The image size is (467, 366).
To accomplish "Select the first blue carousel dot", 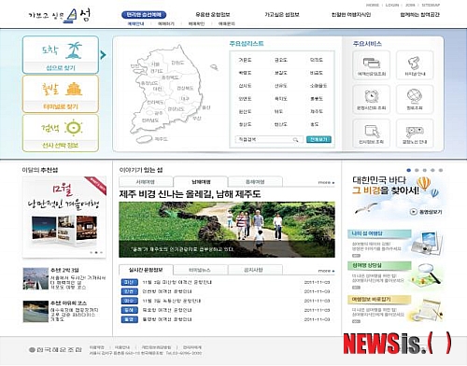I will pyautogui.click(x=409, y=170).
